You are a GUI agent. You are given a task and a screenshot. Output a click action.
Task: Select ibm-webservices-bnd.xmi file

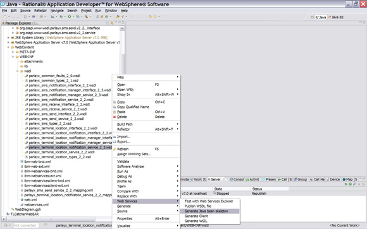(x=42, y=171)
